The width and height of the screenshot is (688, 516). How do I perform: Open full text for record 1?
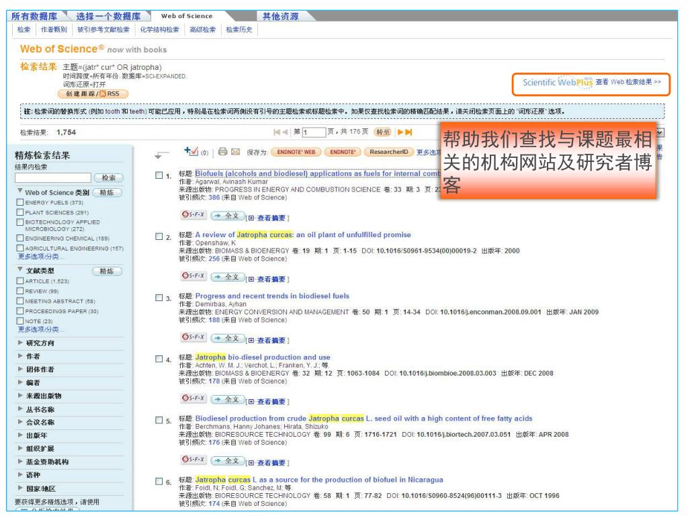(x=227, y=216)
